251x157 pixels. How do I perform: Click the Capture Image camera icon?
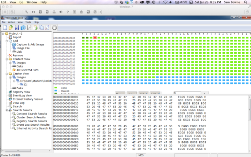[23, 28]
